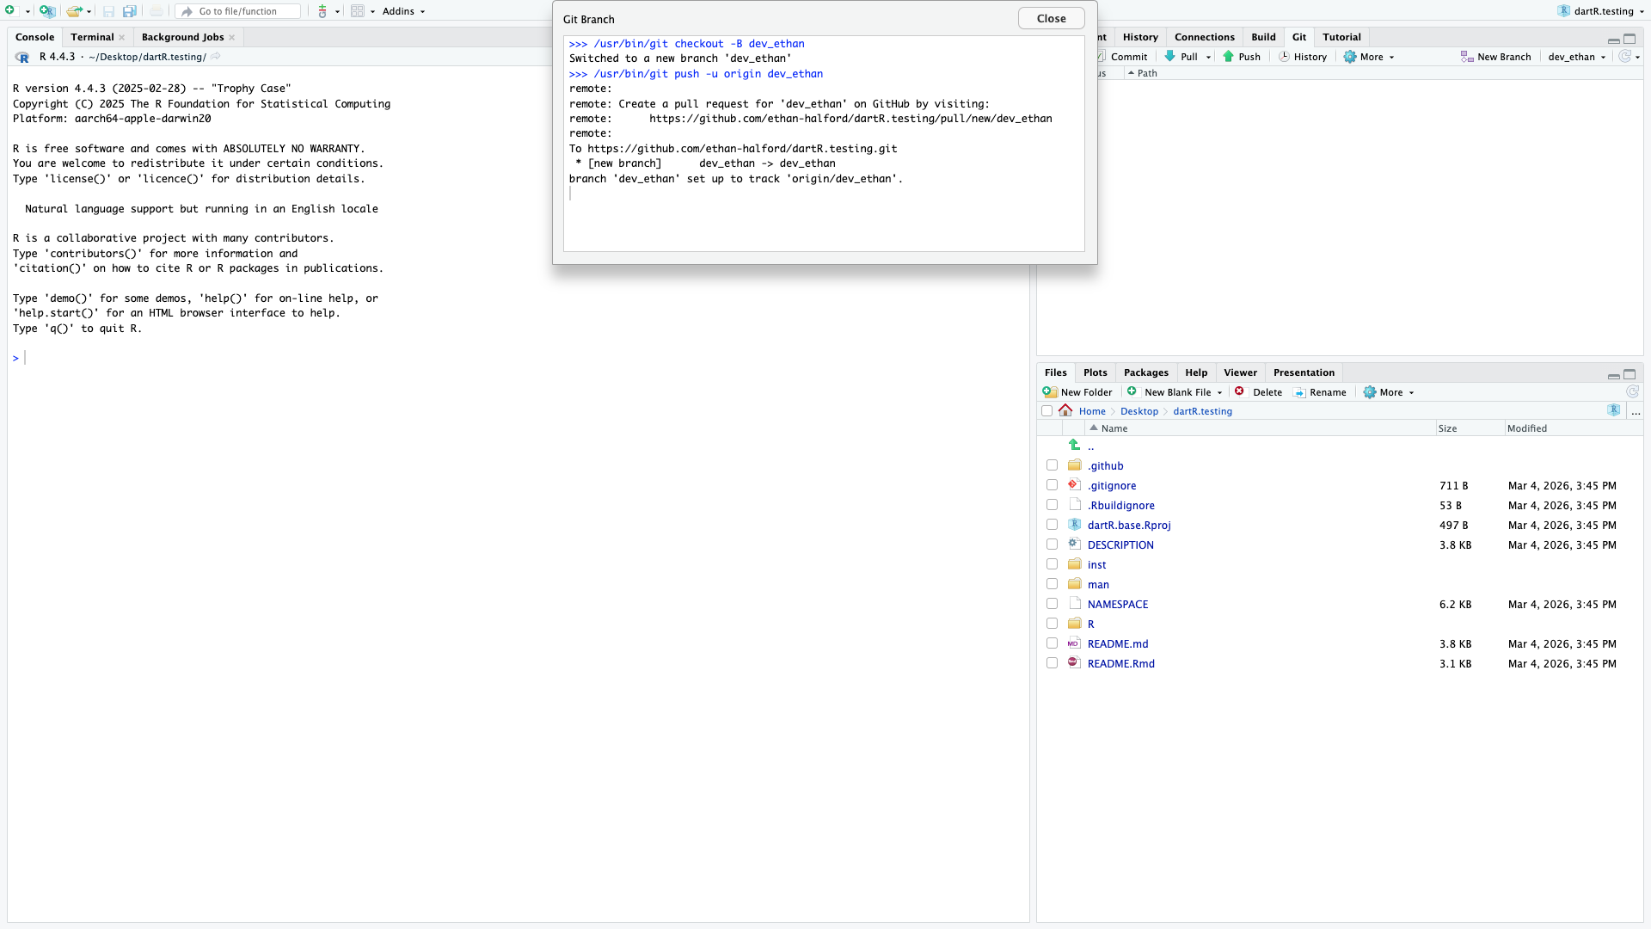The image size is (1651, 929).
Task: Open the dev_ethan branch dropdown
Action: [x=1577, y=57]
